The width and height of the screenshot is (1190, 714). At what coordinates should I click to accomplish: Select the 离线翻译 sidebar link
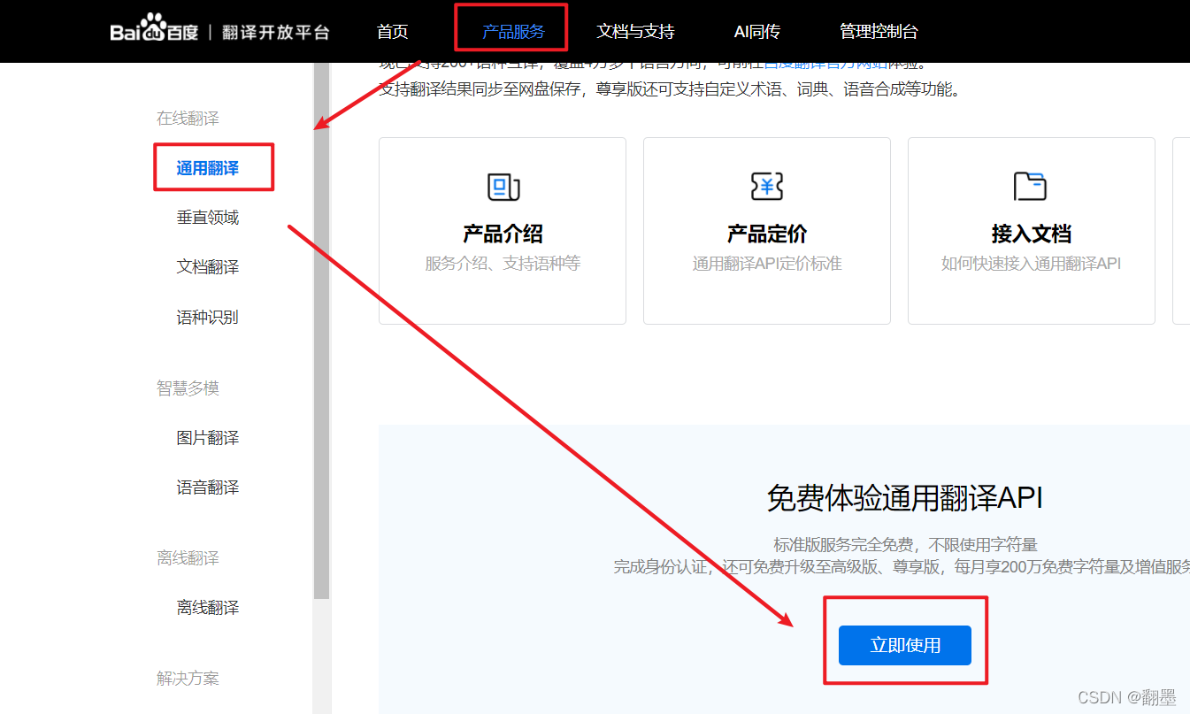coord(208,608)
